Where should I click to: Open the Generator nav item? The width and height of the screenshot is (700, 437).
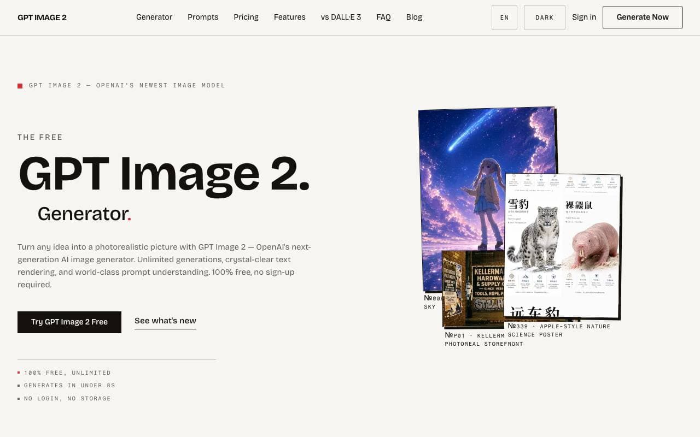tap(154, 17)
